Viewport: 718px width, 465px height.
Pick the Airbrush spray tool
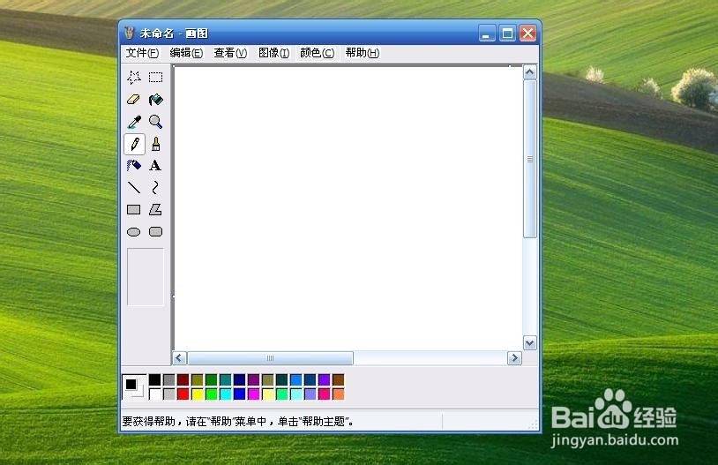[134, 165]
